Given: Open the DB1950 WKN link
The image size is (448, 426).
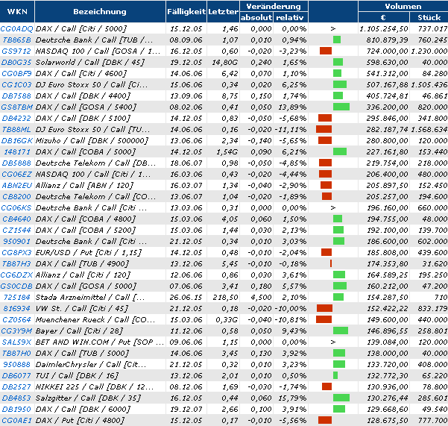Looking at the screenshot, I should [16, 409].
